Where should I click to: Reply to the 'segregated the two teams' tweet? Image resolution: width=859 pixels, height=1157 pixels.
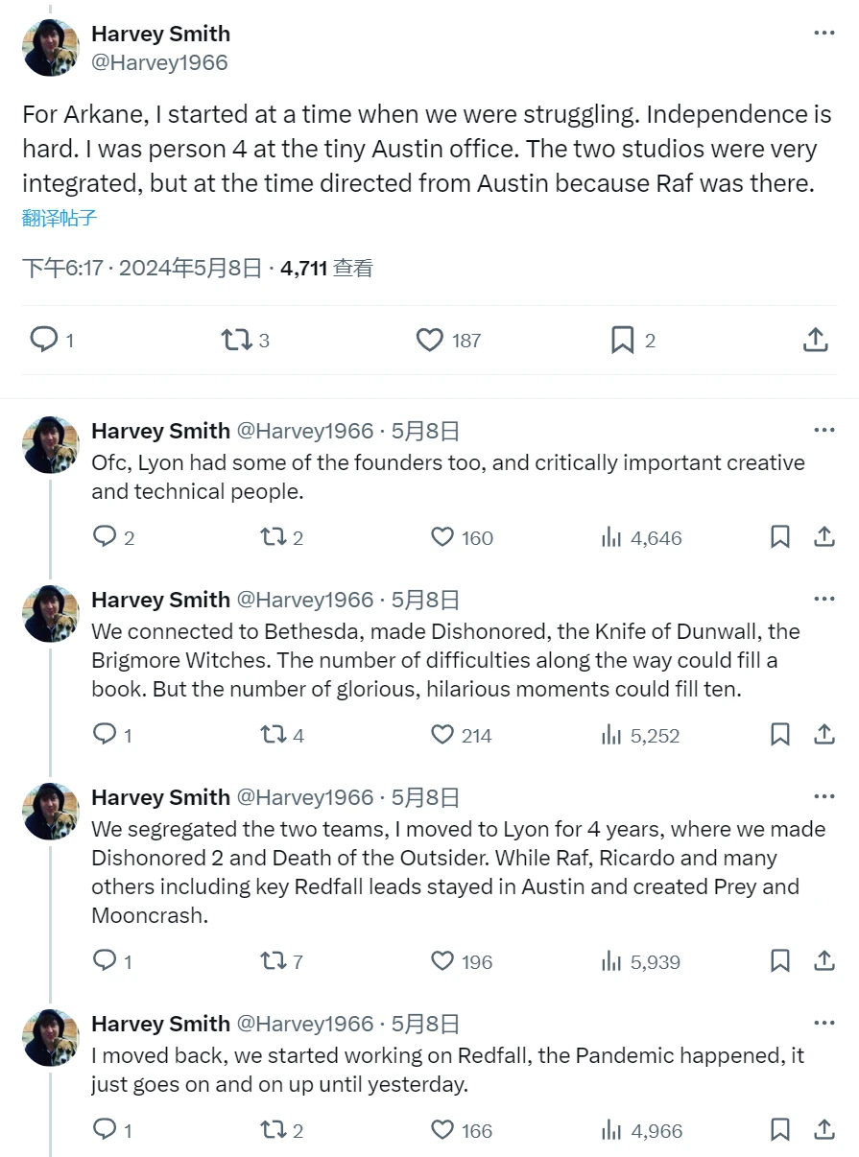[104, 960]
